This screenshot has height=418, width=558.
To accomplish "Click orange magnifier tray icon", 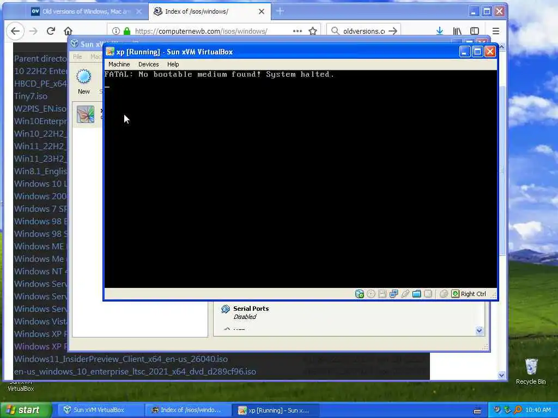I will (518, 410).
